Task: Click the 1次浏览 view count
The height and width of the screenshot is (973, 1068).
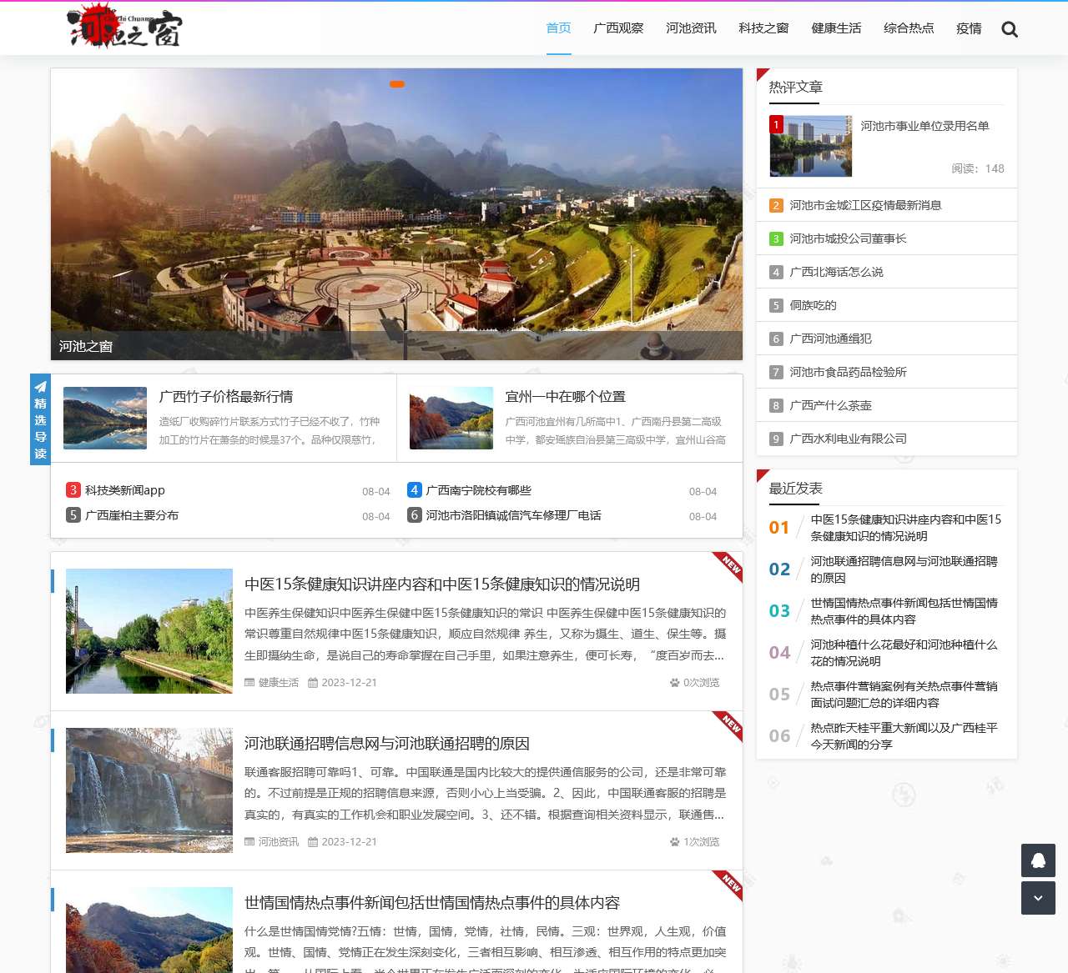Action: tap(695, 841)
